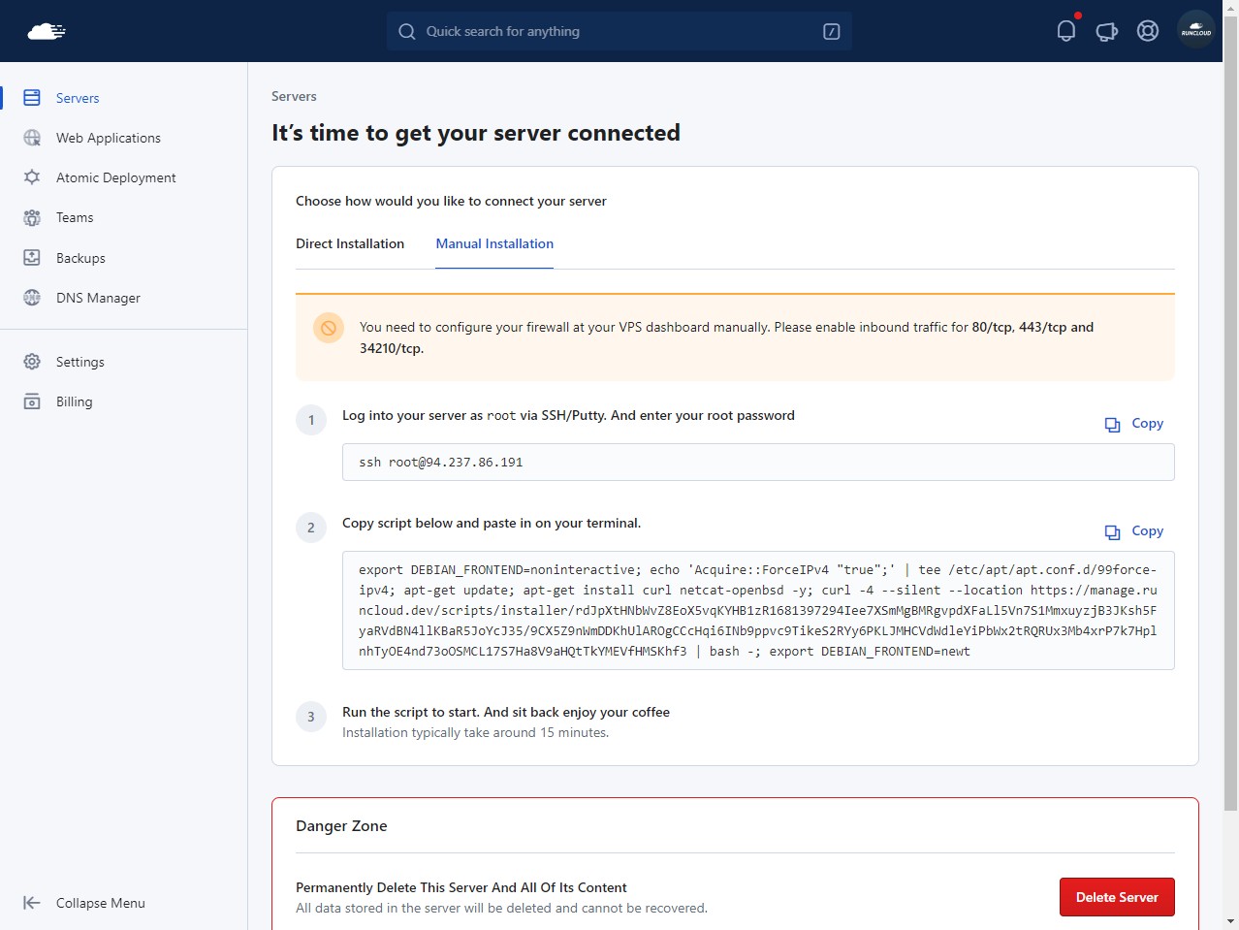Screen dimensions: 1239x930
Task: Click the RunCloud logo in header
Action: click(47, 31)
